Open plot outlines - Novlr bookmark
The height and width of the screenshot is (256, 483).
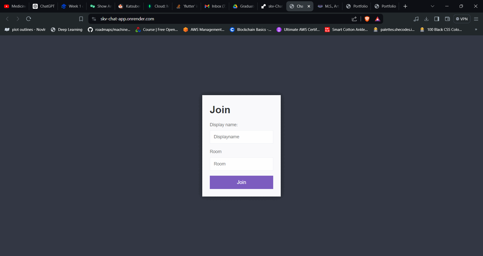coord(25,29)
